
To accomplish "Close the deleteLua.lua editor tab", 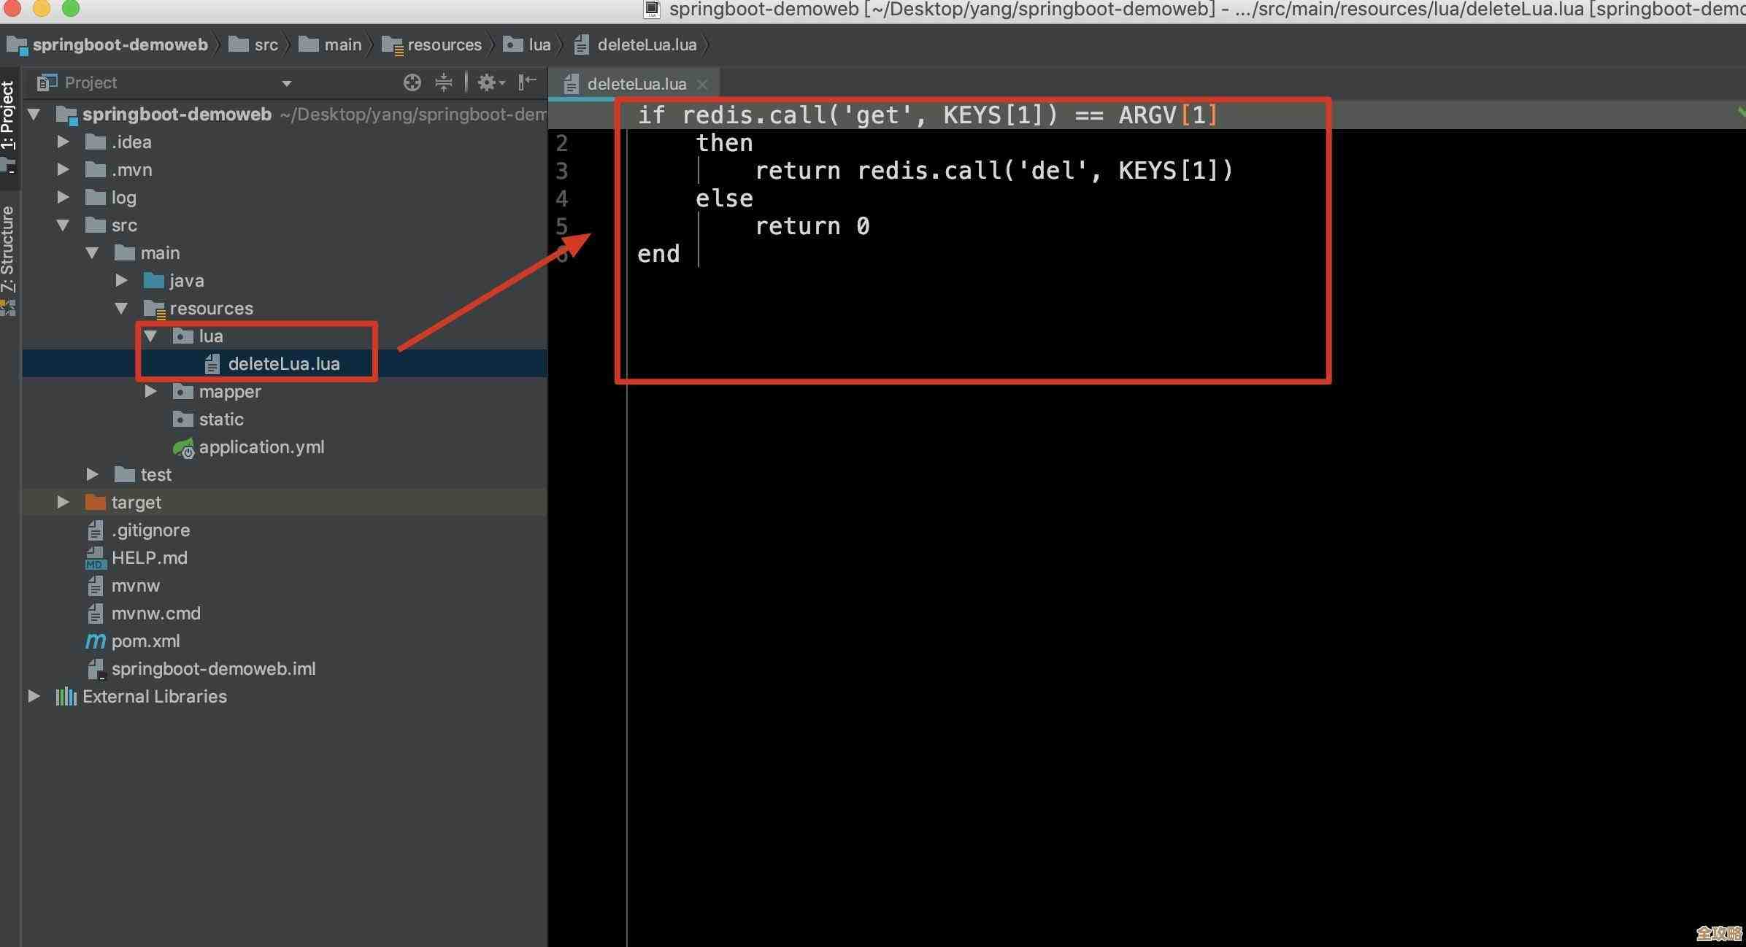I will (x=702, y=85).
